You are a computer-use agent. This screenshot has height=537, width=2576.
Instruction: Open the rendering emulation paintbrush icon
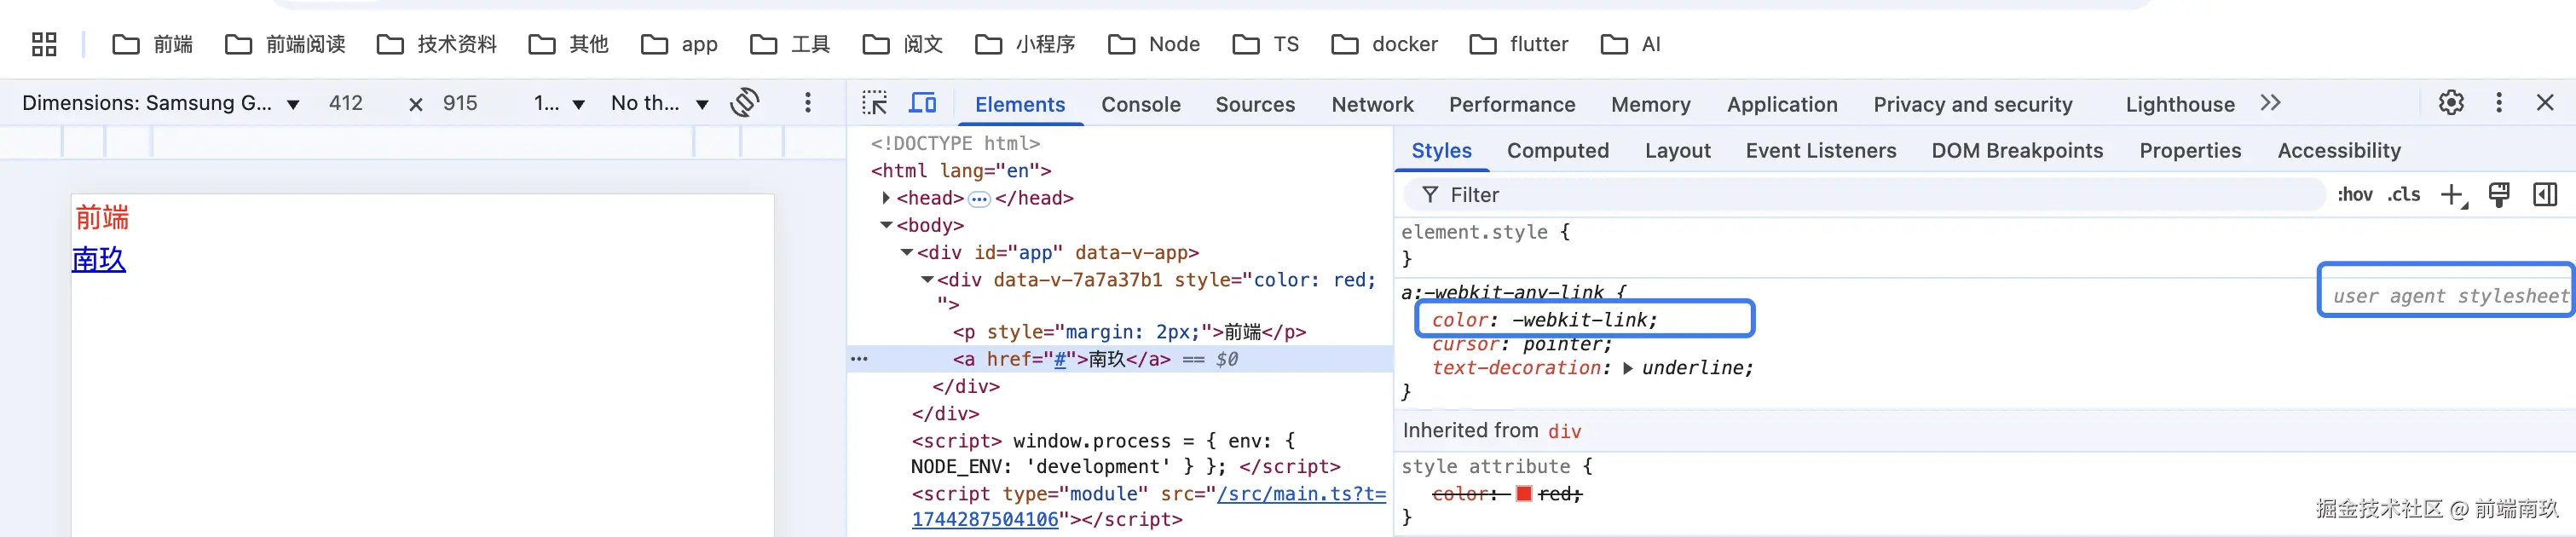[2499, 195]
